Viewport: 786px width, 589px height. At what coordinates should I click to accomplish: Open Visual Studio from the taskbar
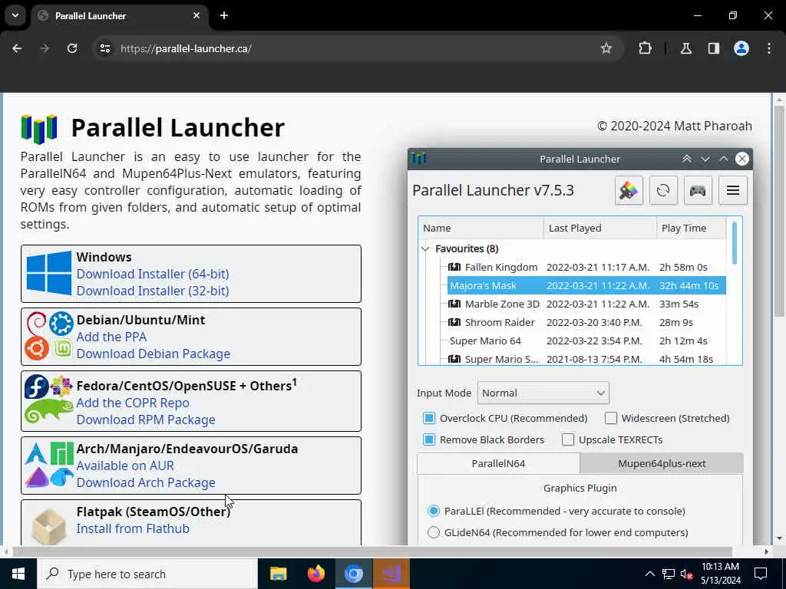pyautogui.click(x=391, y=574)
